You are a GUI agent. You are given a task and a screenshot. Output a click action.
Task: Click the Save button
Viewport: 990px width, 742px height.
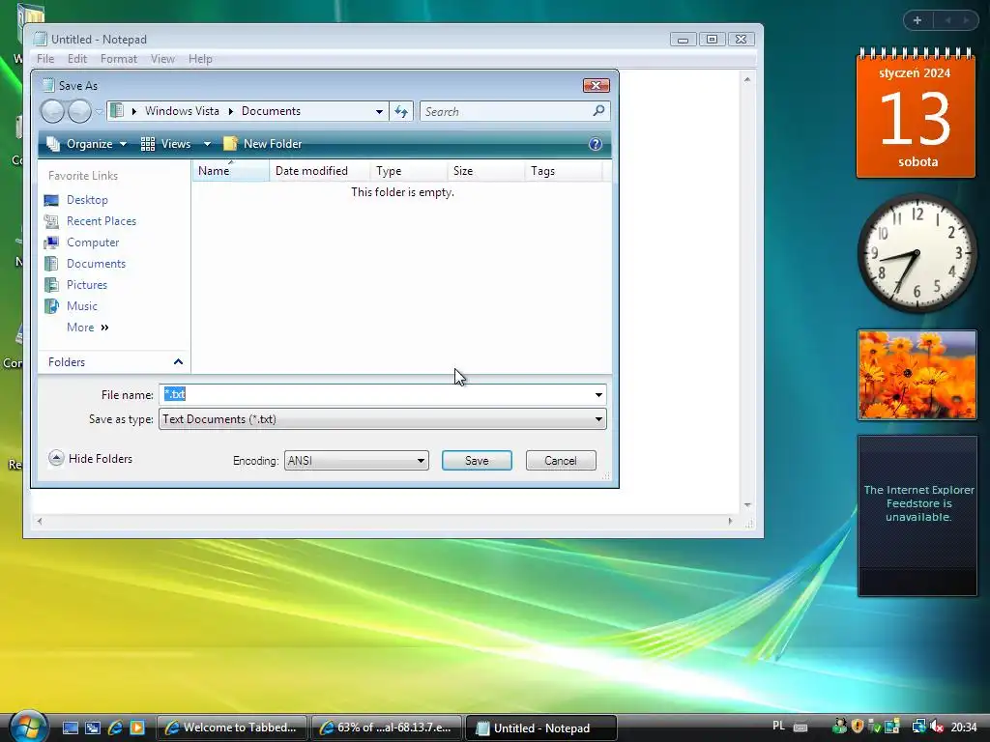(477, 461)
